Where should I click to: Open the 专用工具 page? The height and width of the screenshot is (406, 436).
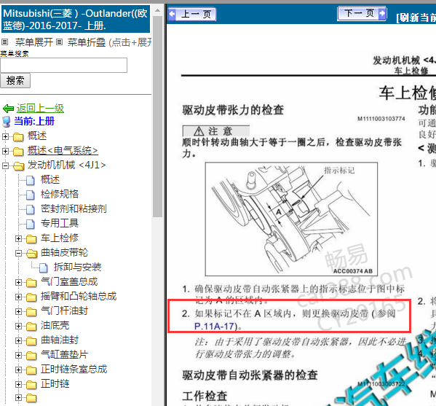pos(60,223)
